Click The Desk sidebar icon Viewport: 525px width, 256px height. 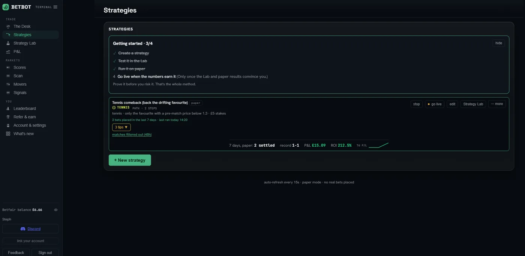click(x=8, y=27)
